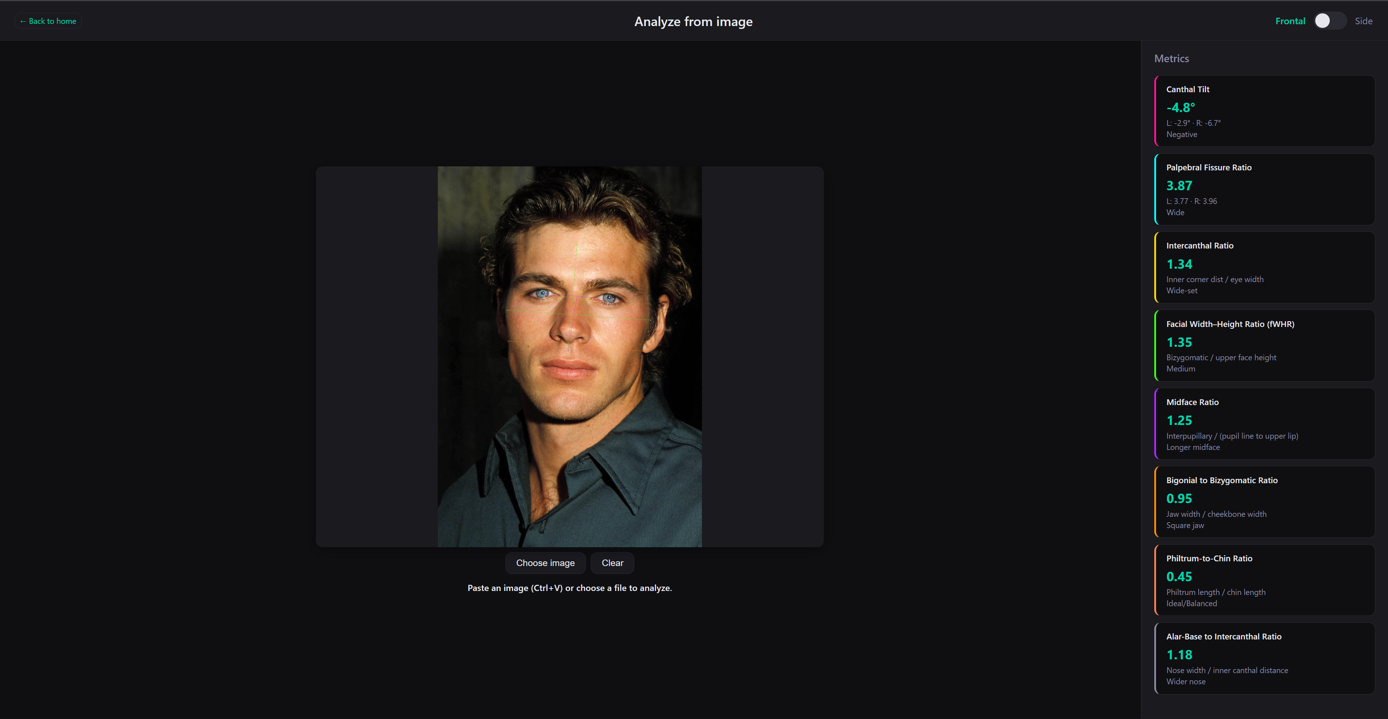
Task: Click the 1.35 fWHR value
Action: (x=1179, y=343)
